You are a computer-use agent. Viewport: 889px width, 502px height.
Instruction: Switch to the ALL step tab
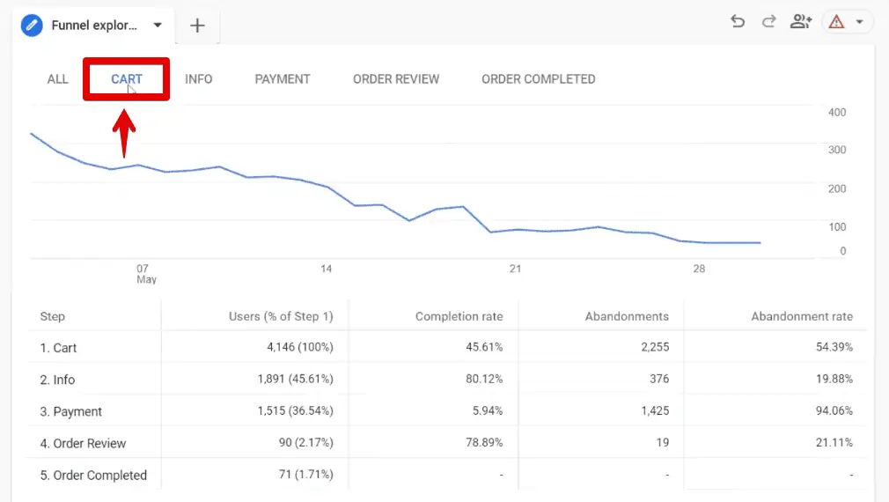[x=57, y=79]
